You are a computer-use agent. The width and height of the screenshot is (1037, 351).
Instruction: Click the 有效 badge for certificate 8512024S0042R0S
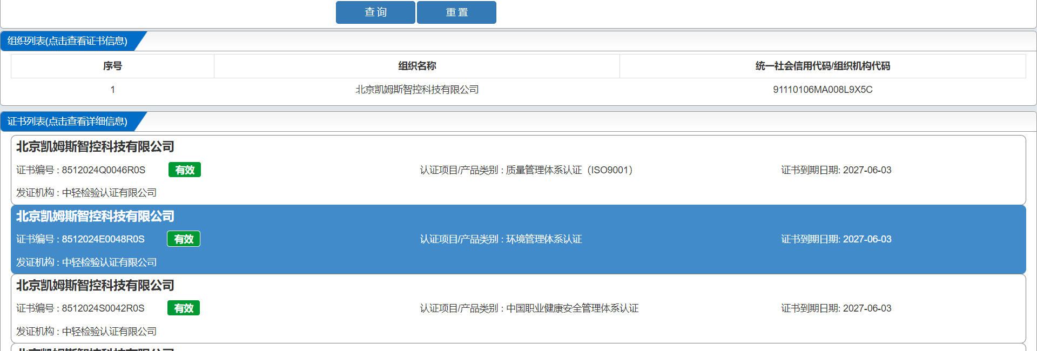184,308
